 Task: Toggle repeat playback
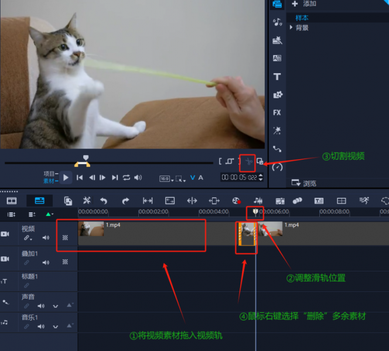pyautogui.click(x=127, y=178)
